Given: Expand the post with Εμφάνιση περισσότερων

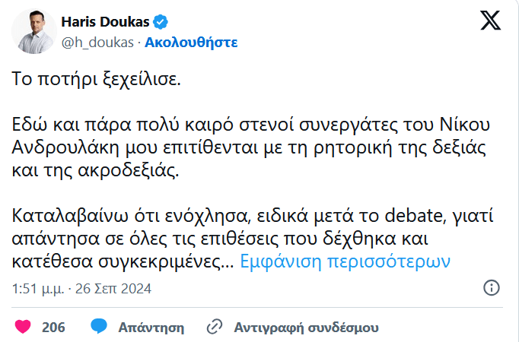Looking at the screenshot, I should coord(345,261).
